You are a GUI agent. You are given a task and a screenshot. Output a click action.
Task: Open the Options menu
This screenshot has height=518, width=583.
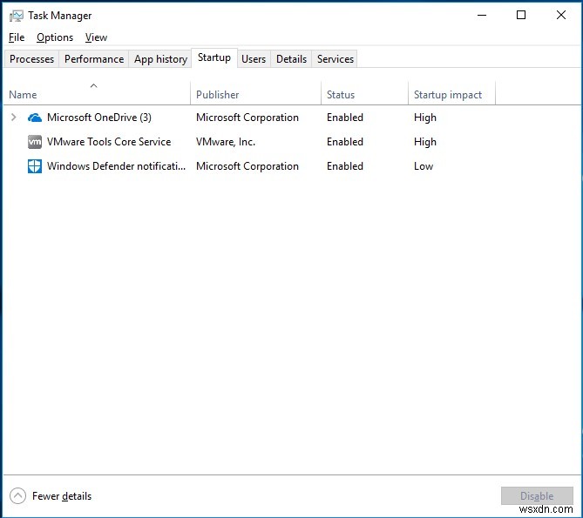[55, 37]
